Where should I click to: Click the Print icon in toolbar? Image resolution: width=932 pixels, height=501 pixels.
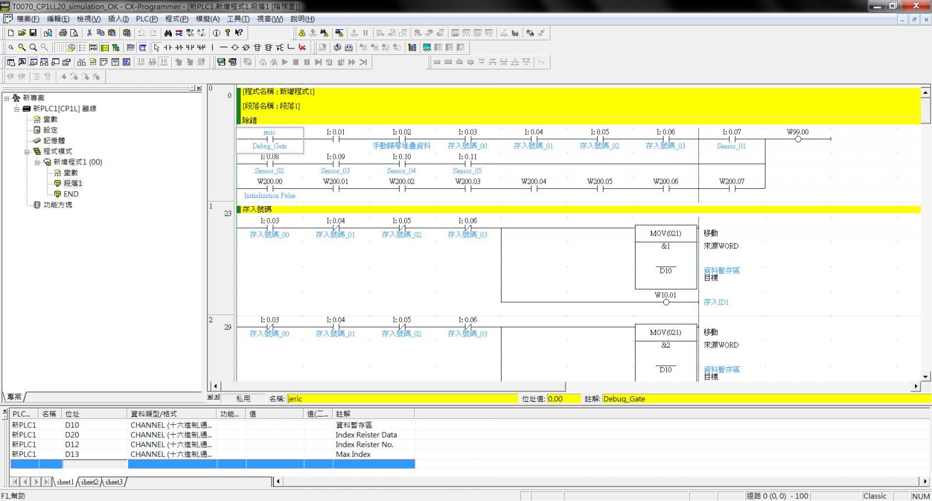63,33
